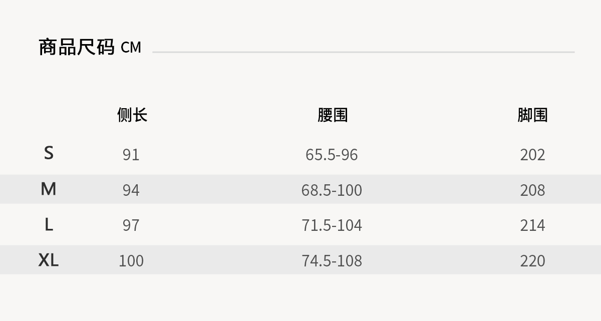This screenshot has height=321, width=601.
Task: Click hem circumference value 208
Action: tap(532, 190)
